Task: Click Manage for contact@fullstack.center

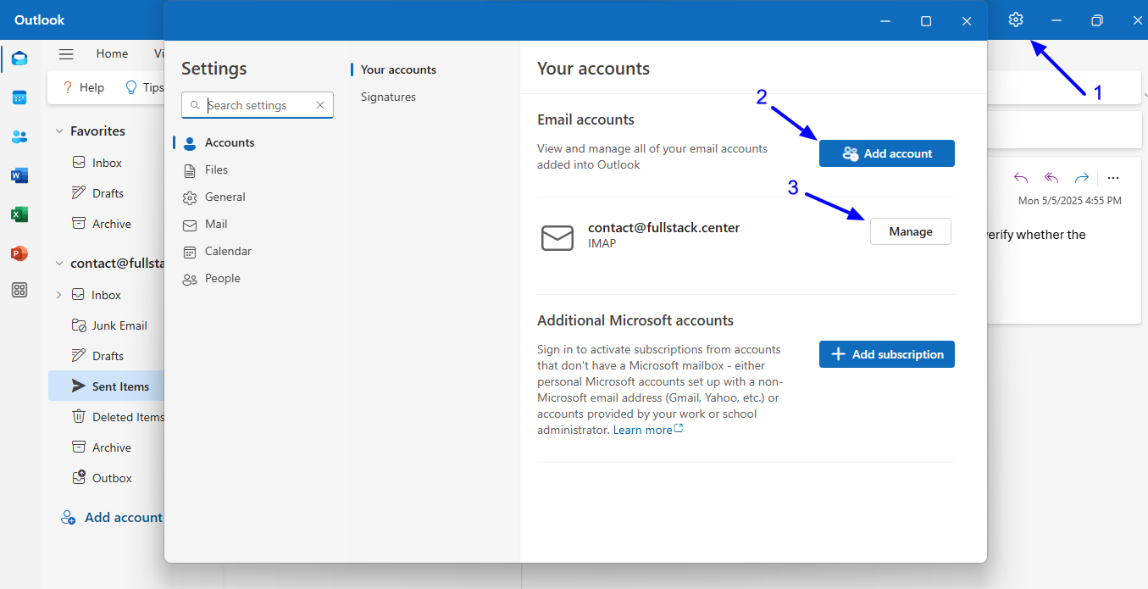Action: (911, 231)
